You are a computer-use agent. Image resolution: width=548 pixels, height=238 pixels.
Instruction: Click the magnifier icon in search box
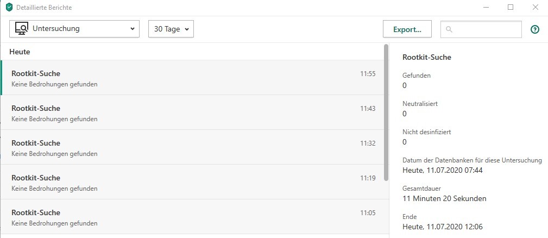click(x=449, y=29)
